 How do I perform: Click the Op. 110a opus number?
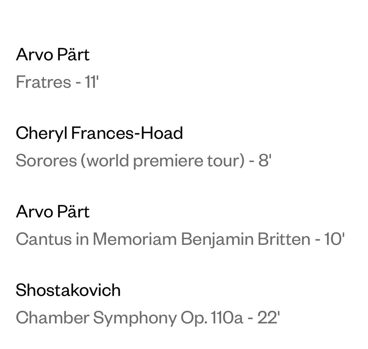tap(212, 318)
